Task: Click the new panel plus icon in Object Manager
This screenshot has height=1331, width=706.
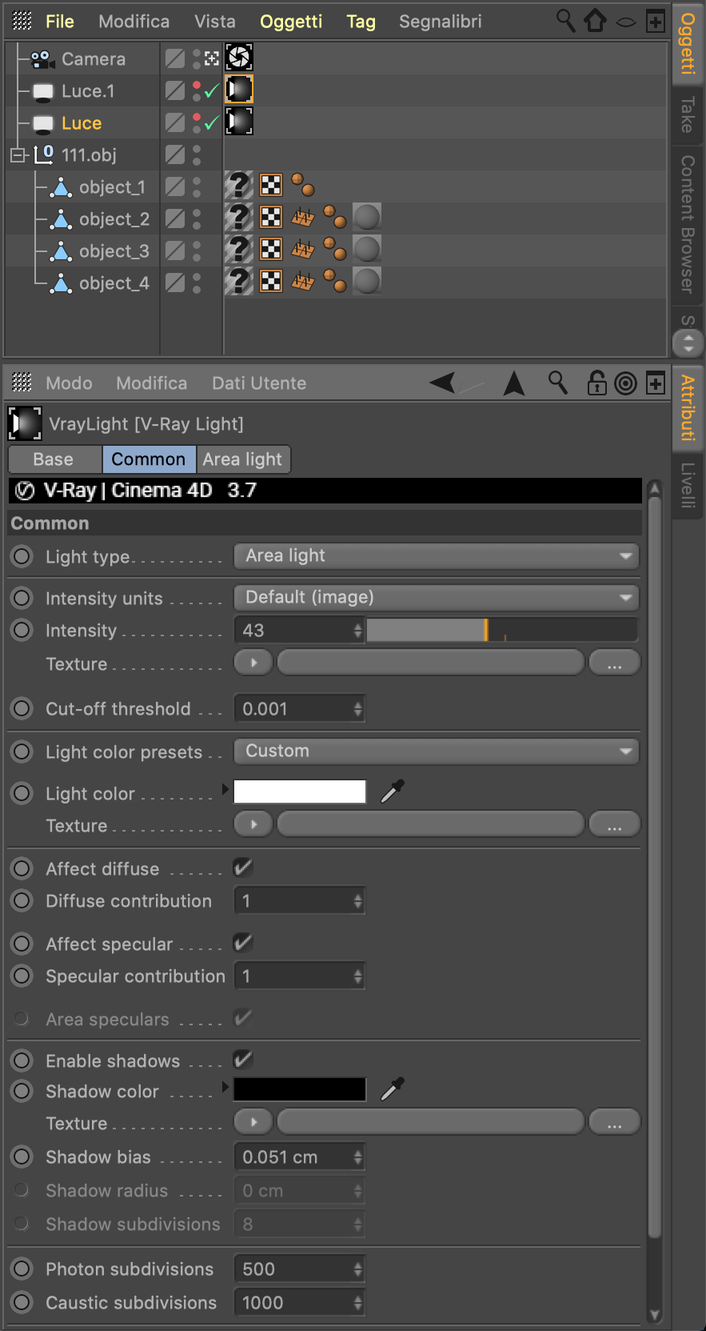Action: 656,22
